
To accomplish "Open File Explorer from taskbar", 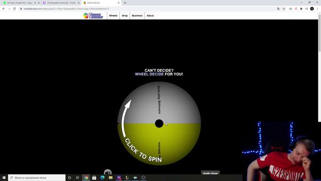I will point(110,177).
